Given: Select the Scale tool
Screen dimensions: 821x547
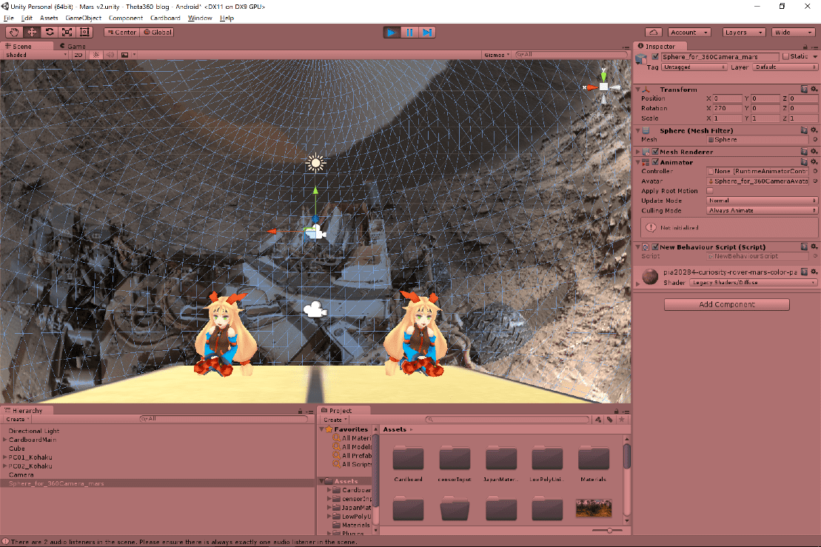Looking at the screenshot, I should click(x=67, y=32).
